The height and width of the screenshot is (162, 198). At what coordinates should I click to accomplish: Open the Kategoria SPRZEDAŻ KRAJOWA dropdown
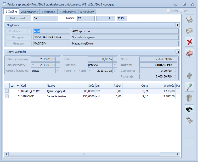(68, 37)
